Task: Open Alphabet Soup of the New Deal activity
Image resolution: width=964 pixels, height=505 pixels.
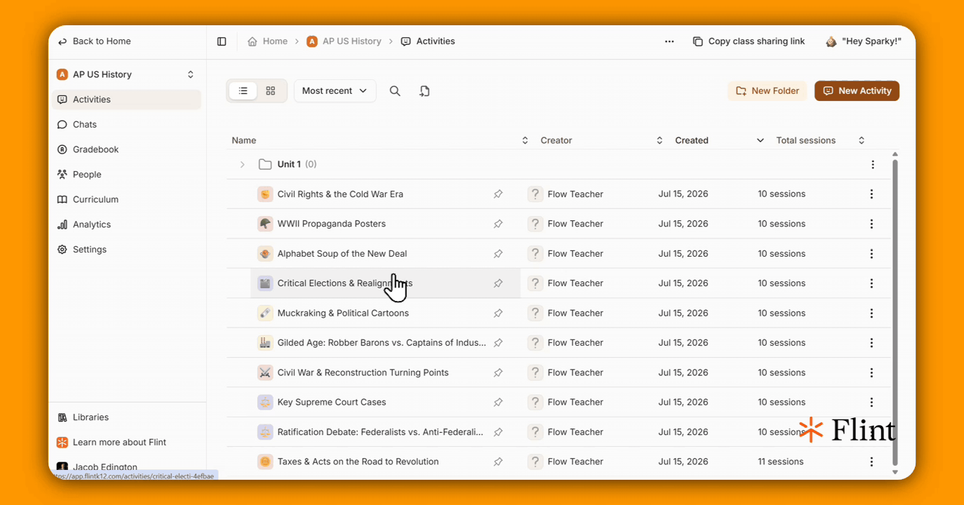Action: click(x=342, y=254)
